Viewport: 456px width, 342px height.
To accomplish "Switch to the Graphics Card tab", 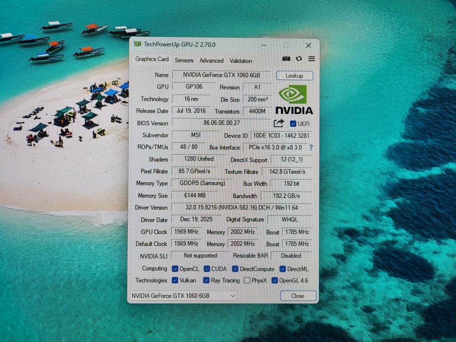I will [x=152, y=59].
